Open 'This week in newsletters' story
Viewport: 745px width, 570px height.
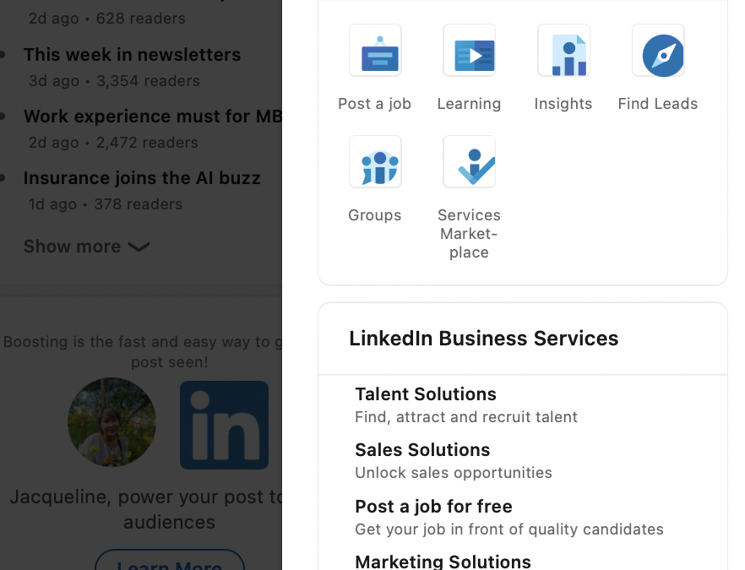(132, 55)
